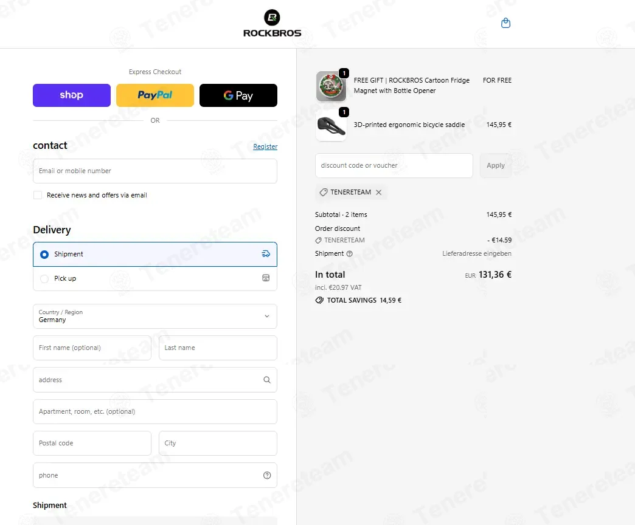Open the Country / Region dropdown

click(x=155, y=316)
